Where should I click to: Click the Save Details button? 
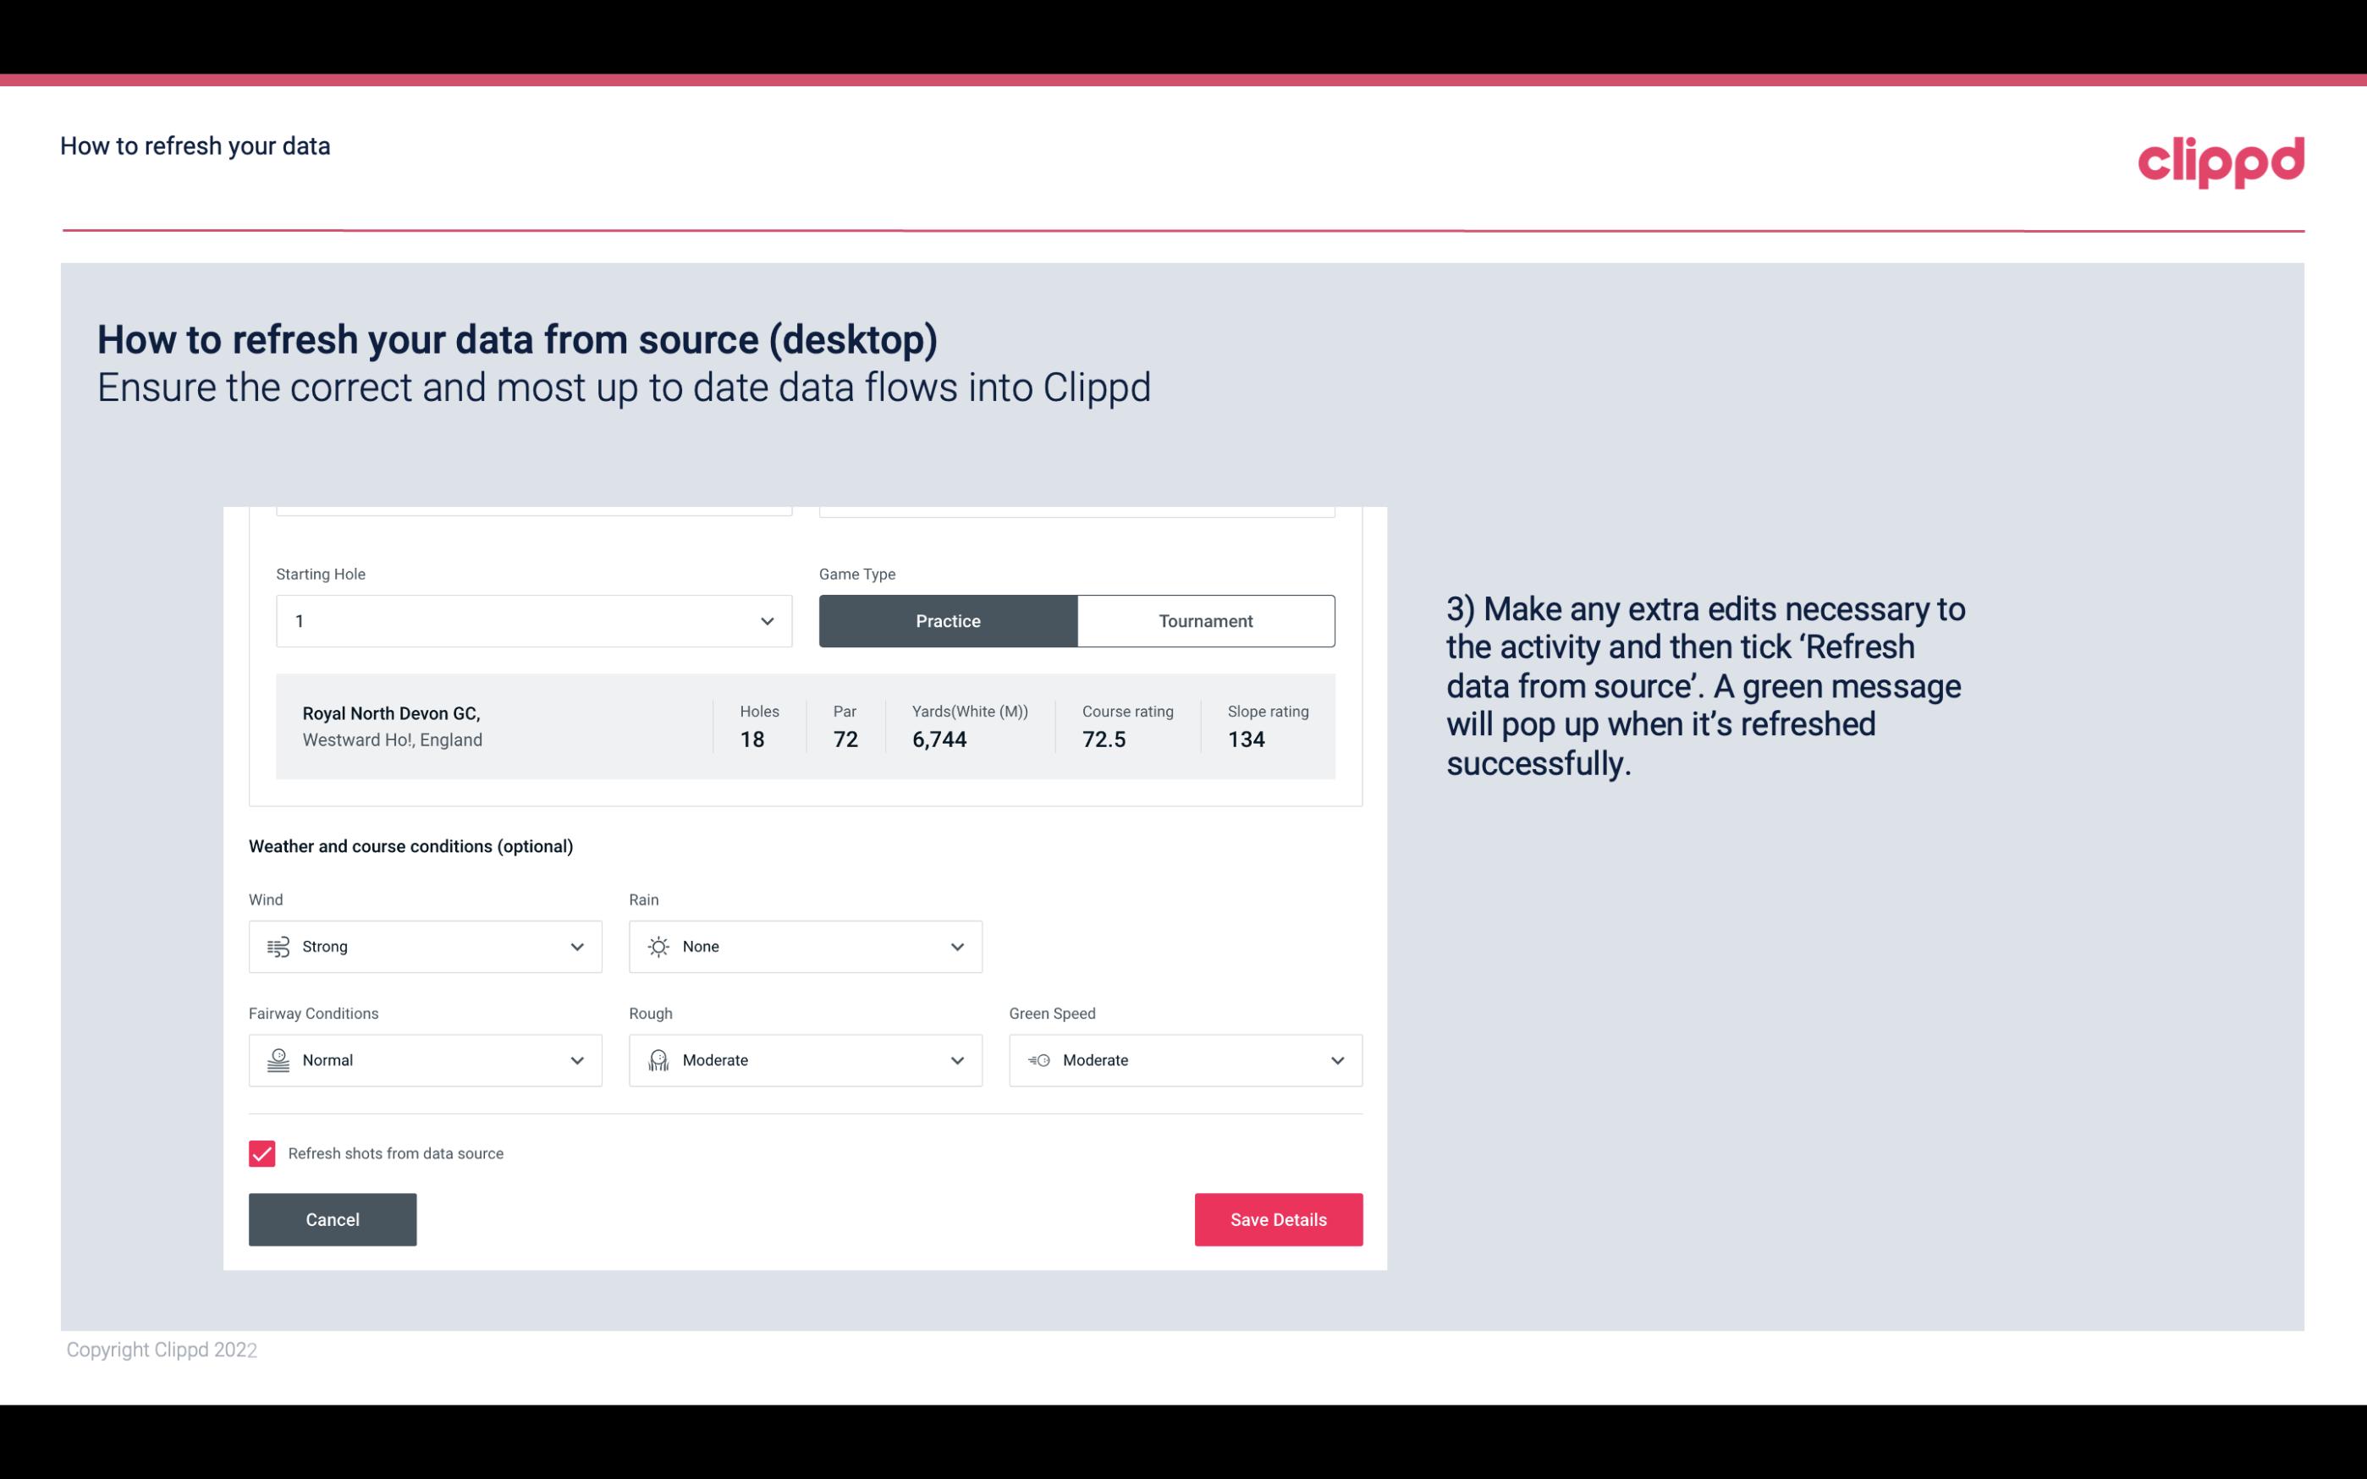(1278, 1218)
